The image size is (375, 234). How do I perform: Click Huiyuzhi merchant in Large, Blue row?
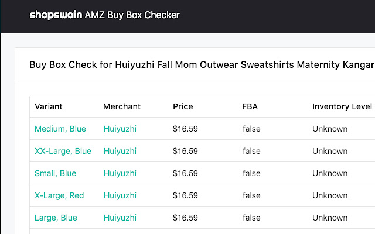coord(120,218)
